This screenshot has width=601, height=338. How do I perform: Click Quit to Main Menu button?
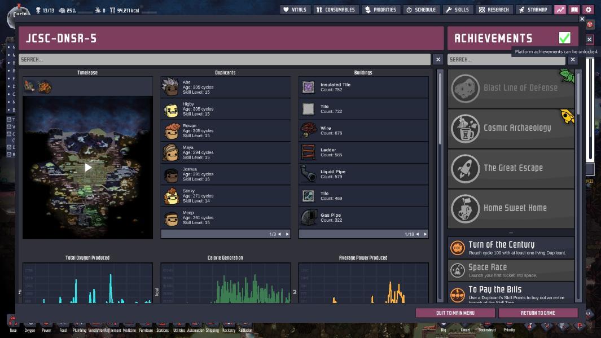coord(455,313)
